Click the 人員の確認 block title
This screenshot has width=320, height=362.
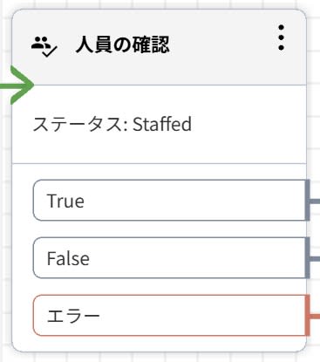tap(122, 45)
